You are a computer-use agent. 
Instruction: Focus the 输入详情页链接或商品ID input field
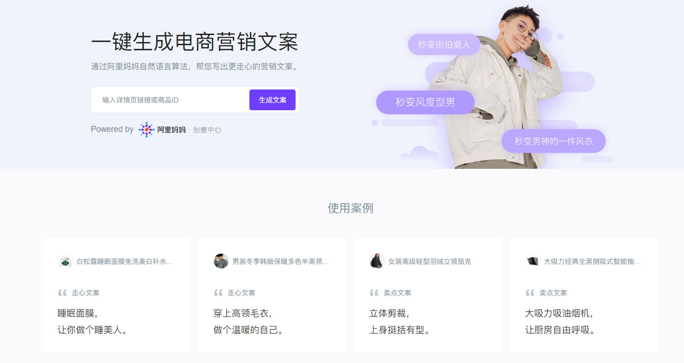click(170, 100)
